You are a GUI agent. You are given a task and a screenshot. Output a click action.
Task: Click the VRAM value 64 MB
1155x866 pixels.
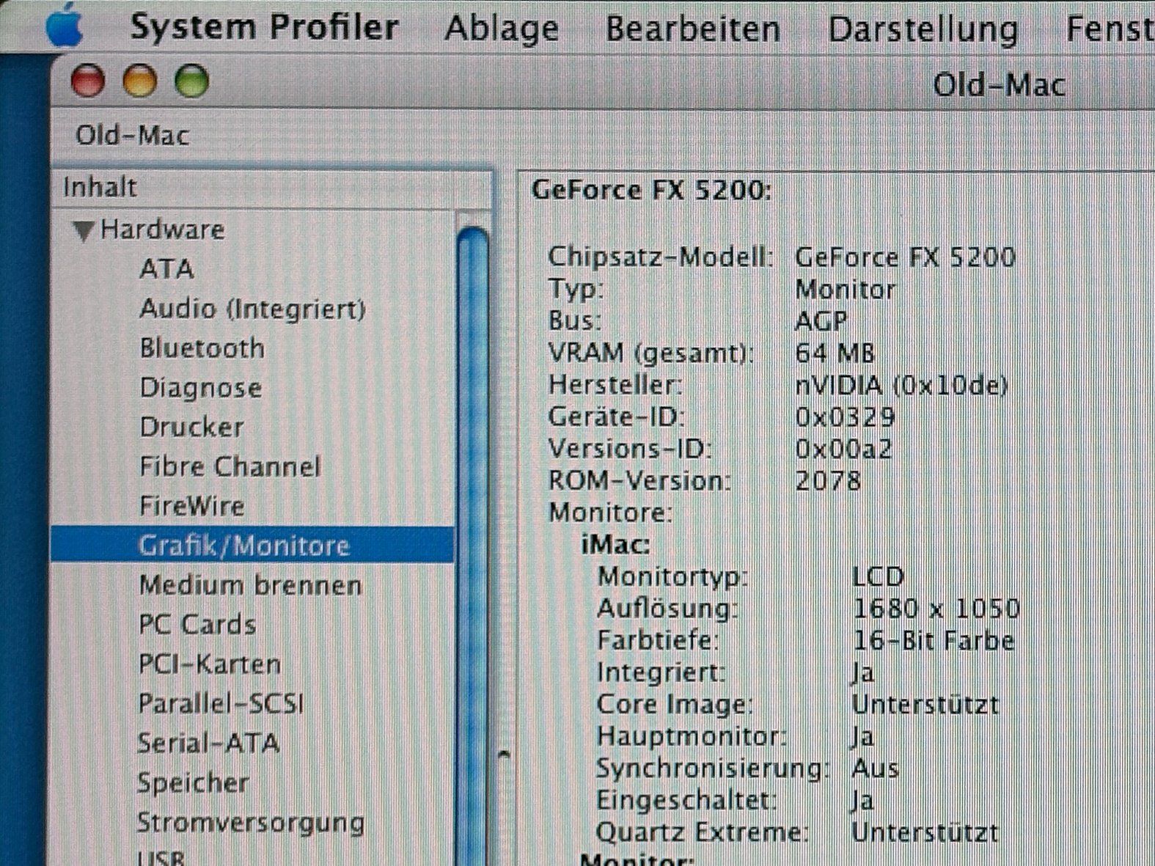pyautogui.click(x=835, y=353)
